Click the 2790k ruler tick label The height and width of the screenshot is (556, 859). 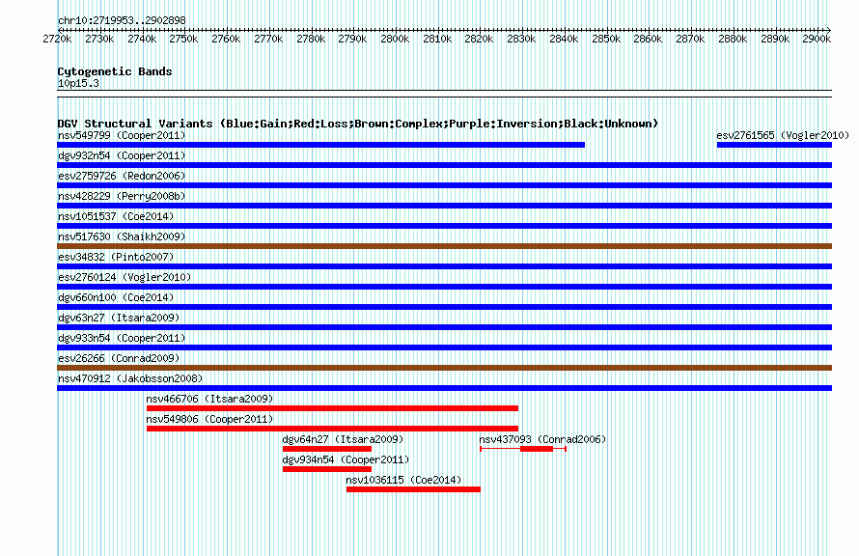[352, 39]
